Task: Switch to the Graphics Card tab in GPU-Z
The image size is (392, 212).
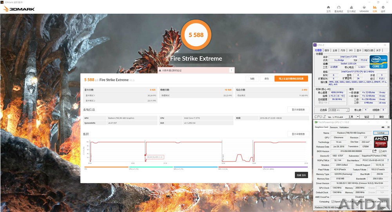Action: click(x=321, y=127)
